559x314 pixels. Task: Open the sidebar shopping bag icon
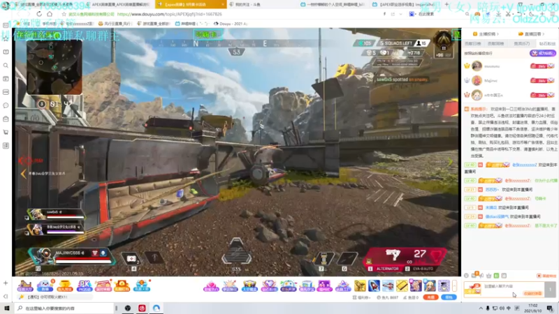(x=6, y=119)
